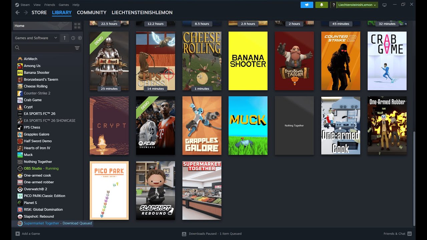427x240 pixels.
Task: Select Half Sword demo cover
Action: (x=109, y=61)
